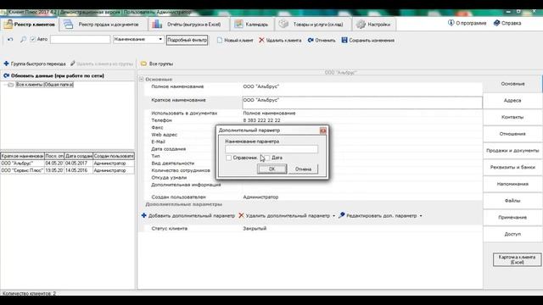Viewport: 543px width, 305px height.
Task: Click the Сохранить изменения floppy icon
Action: [344, 40]
